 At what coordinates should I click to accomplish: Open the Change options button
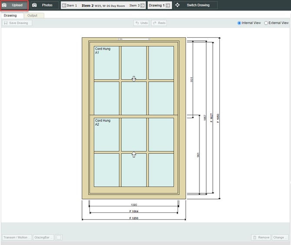click(x=280, y=237)
